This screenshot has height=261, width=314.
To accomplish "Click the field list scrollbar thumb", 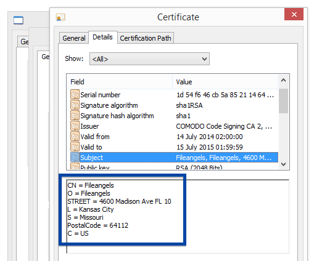I will click(x=283, y=101).
